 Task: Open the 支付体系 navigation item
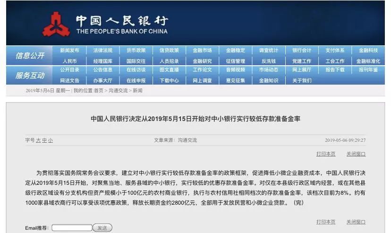click(x=334, y=51)
